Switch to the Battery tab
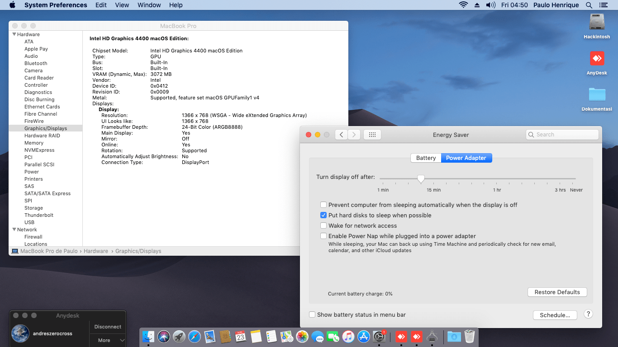Screen dimensions: 618x347 click(426, 158)
